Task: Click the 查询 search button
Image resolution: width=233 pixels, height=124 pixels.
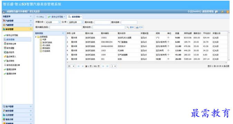Action: pyautogui.click(x=130, y=27)
